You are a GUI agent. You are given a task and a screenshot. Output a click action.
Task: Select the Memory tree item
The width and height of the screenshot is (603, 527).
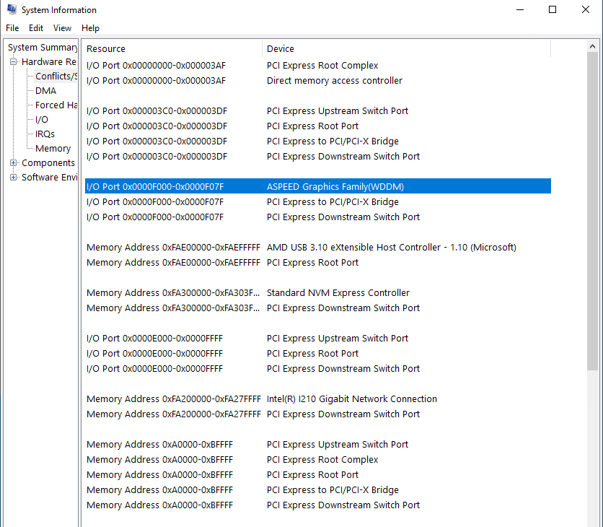pyautogui.click(x=53, y=149)
